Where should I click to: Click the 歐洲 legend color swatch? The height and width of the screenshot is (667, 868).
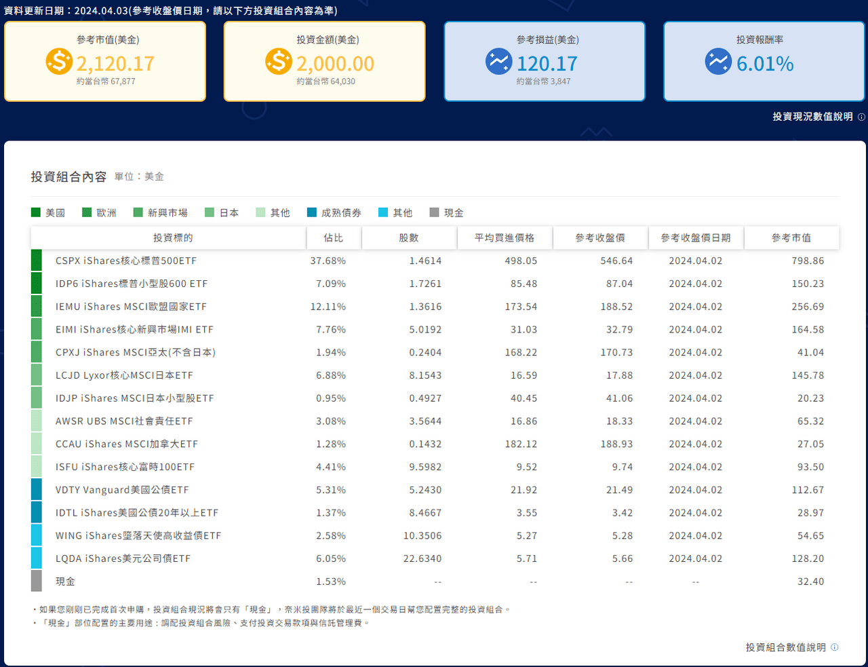pos(87,212)
